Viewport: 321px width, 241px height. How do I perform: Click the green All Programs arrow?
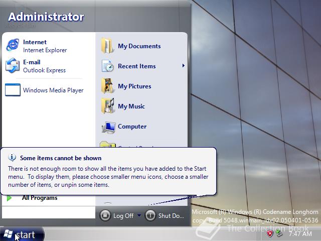(x=9, y=198)
